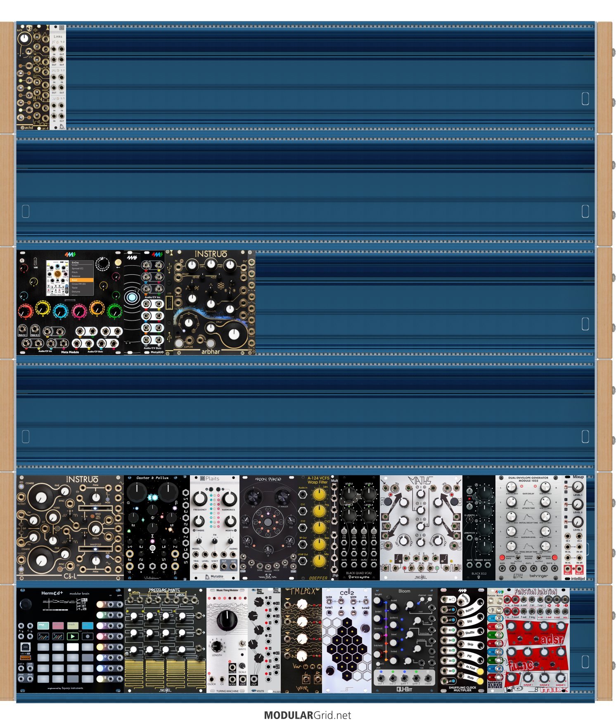Select the Cells hexagon module

tap(347, 640)
